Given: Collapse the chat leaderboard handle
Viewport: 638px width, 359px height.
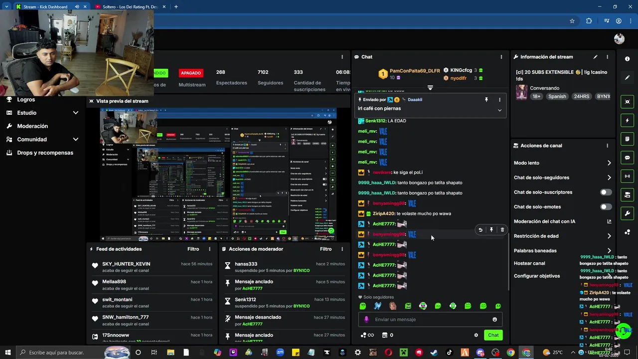Looking at the screenshot, I should click(430, 88).
